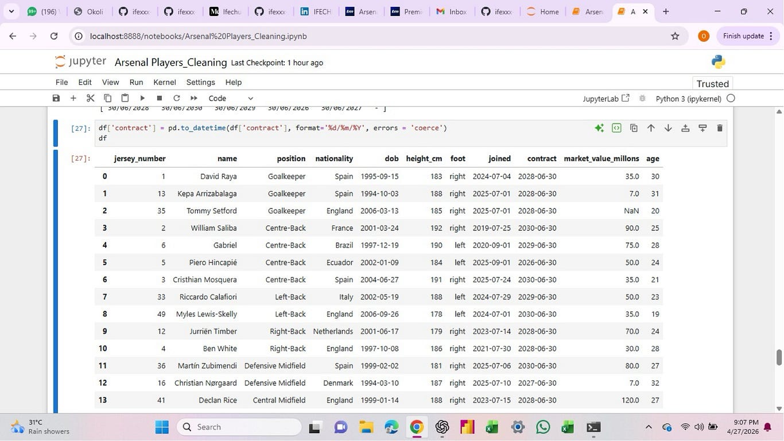Open the File menu
This screenshot has width=784, height=441.
61,82
